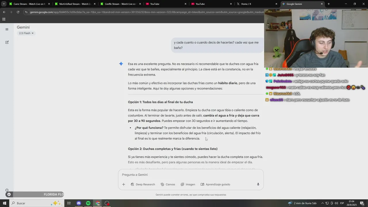This screenshot has width=368, height=207.
Task: Click the taskbar Buscar search box
Action: coord(37,203)
